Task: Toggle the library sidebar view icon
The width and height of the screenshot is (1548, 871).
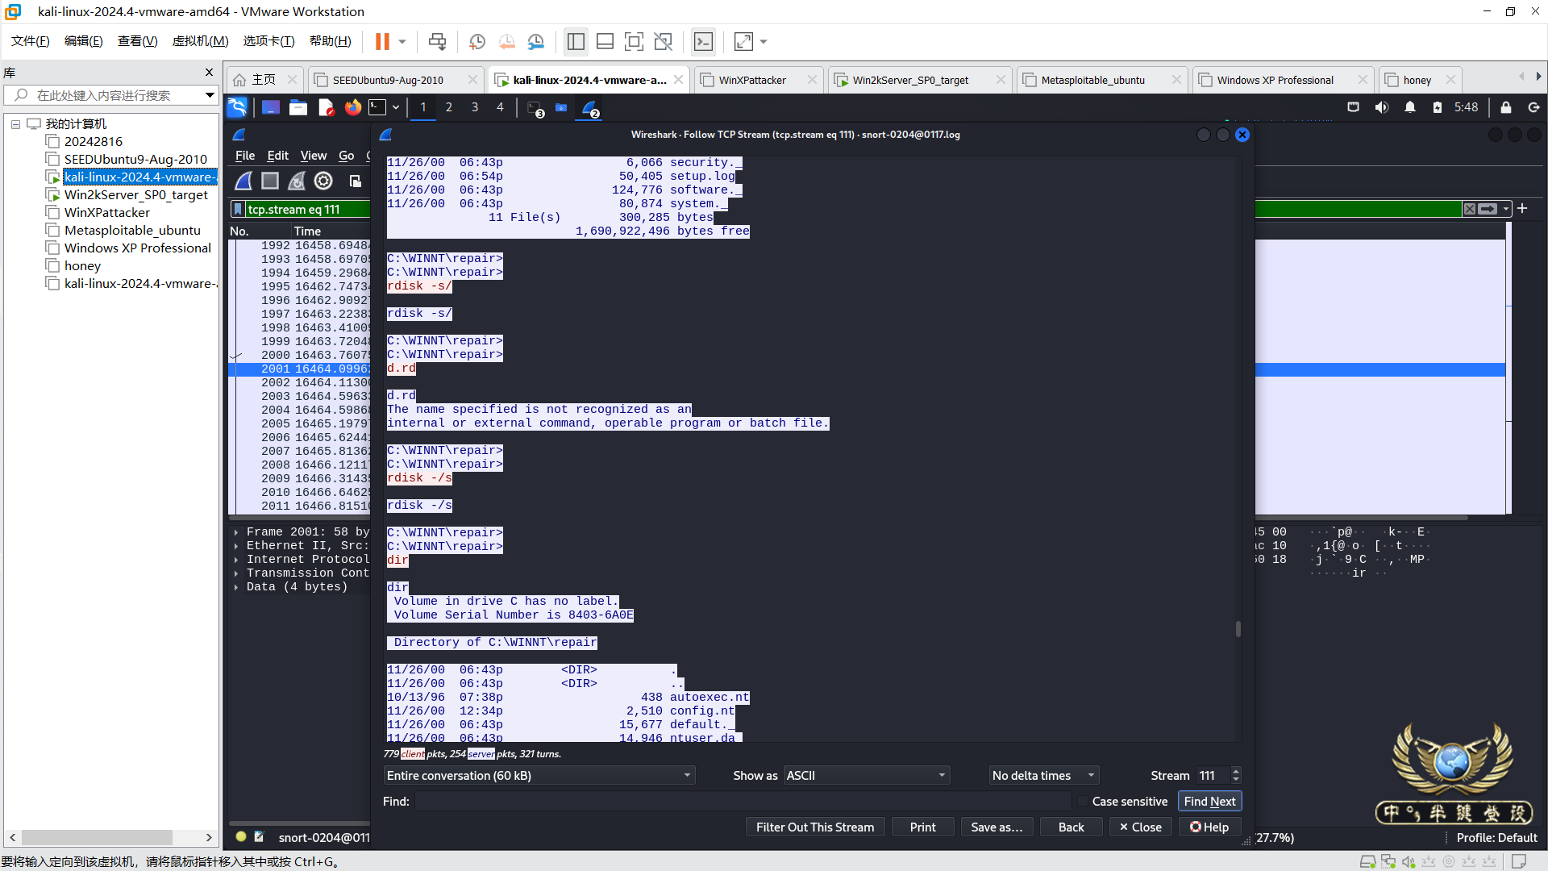Action: pos(576,41)
